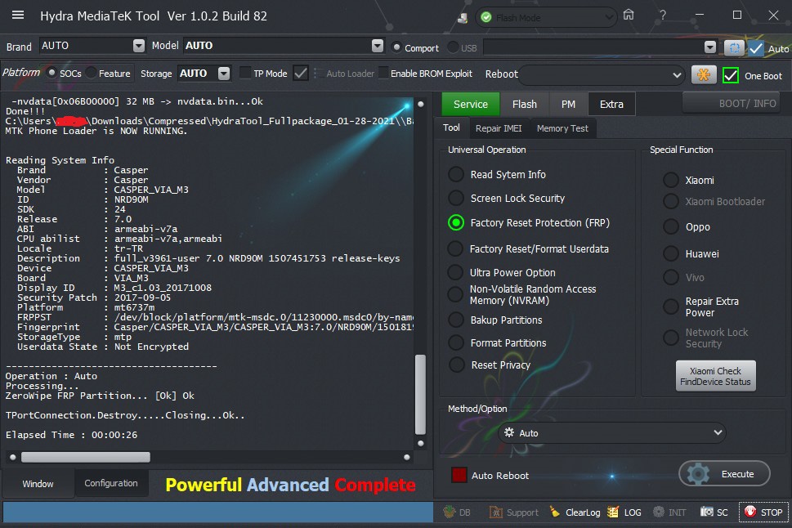The width and height of the screenshot is (792, 528).
Task: Open the Brand dropdown
Action: (139, 46)
